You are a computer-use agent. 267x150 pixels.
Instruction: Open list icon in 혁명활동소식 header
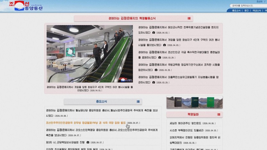189,18
